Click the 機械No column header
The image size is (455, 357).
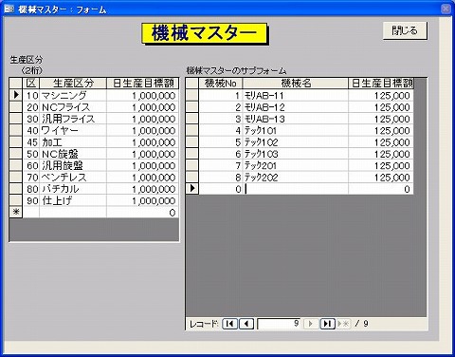[221, 84]
